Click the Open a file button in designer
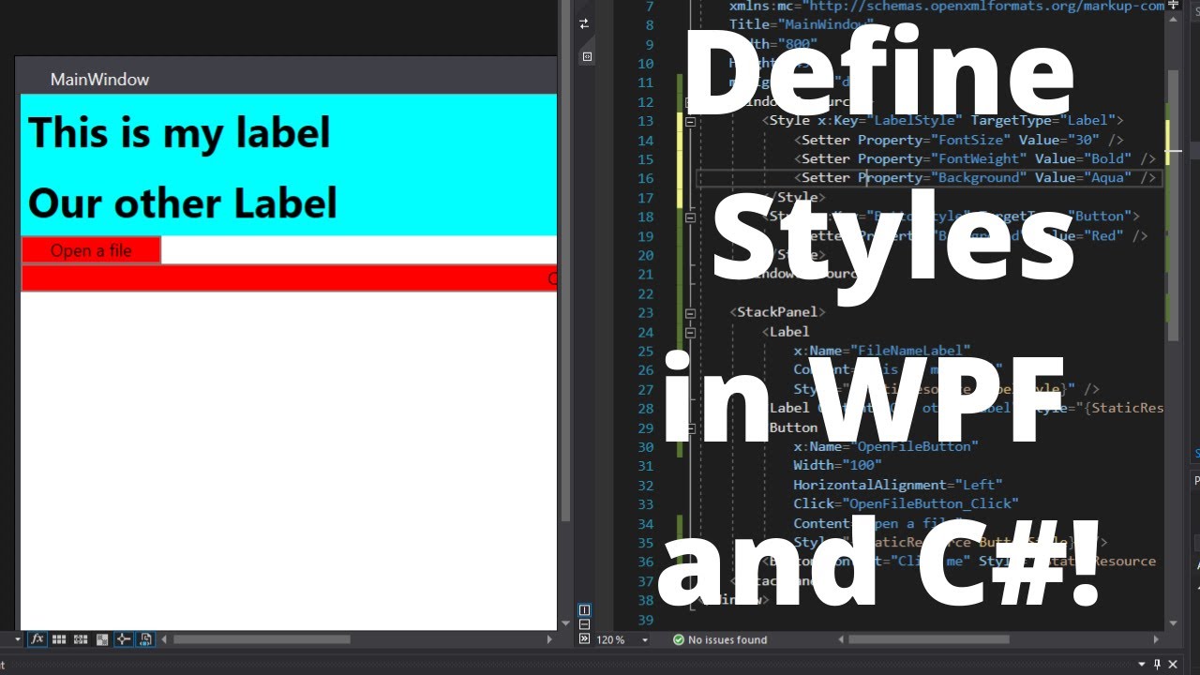 91,250
